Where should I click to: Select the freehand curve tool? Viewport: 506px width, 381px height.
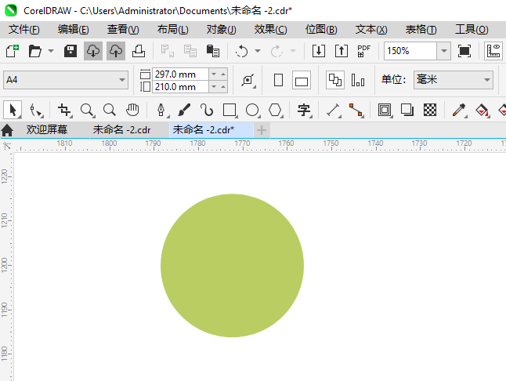coord(207,110)
